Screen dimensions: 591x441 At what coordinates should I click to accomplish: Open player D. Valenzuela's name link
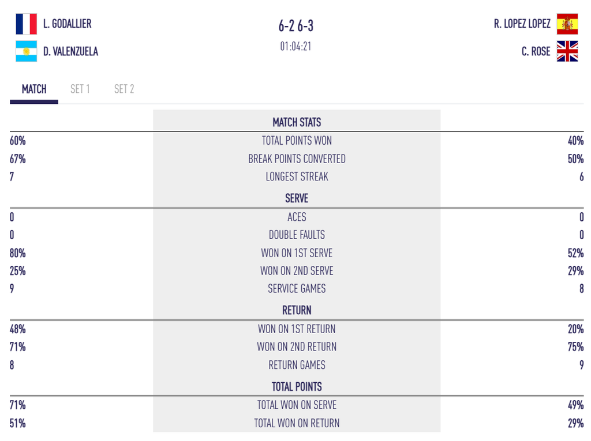tap(70, 51)
